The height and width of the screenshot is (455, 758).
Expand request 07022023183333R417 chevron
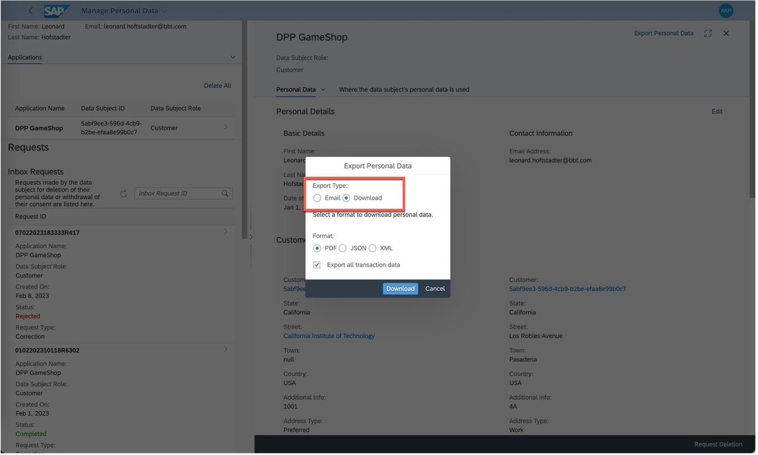226,232
